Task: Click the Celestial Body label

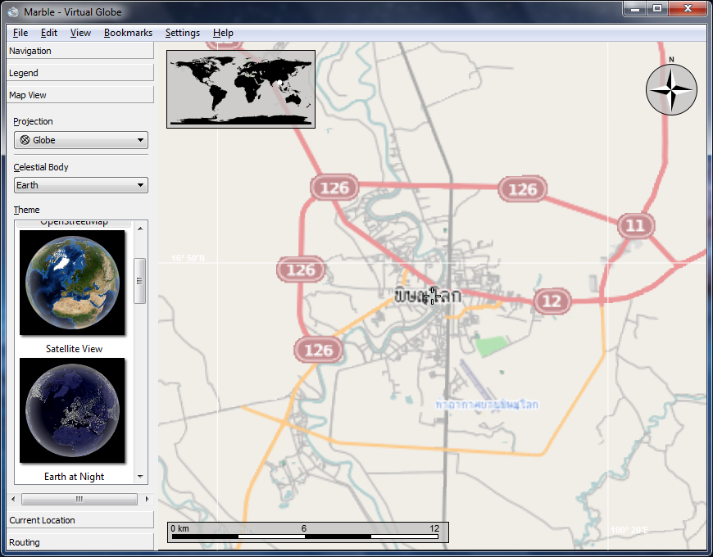Action: pyautogui.click(x=41, y=167)
